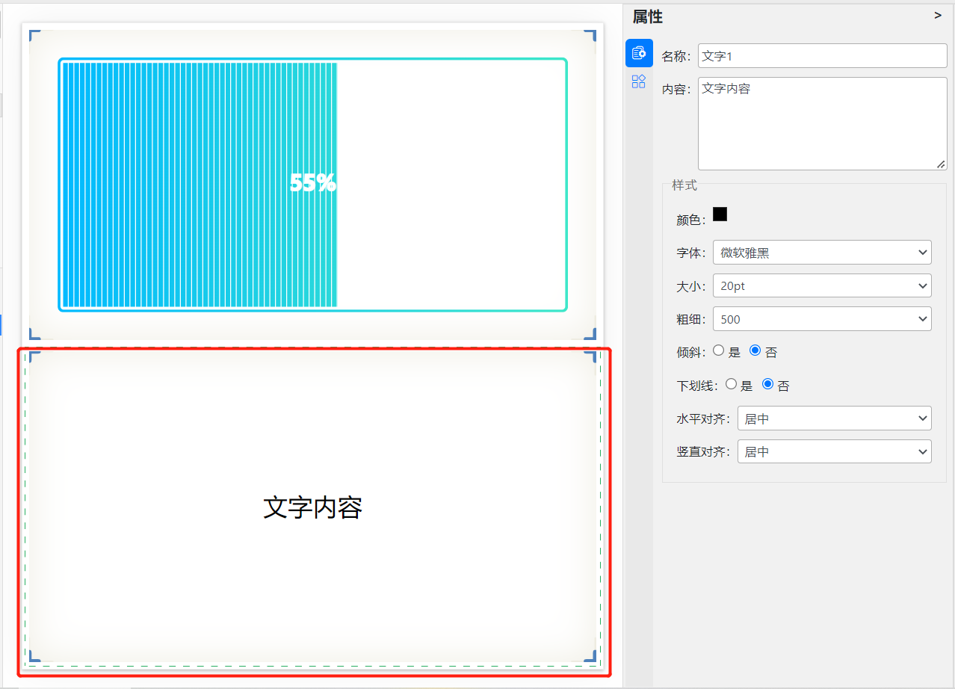Open the black 颜色 color swatch
Viewport: 955px width, 689px height.
720,214
